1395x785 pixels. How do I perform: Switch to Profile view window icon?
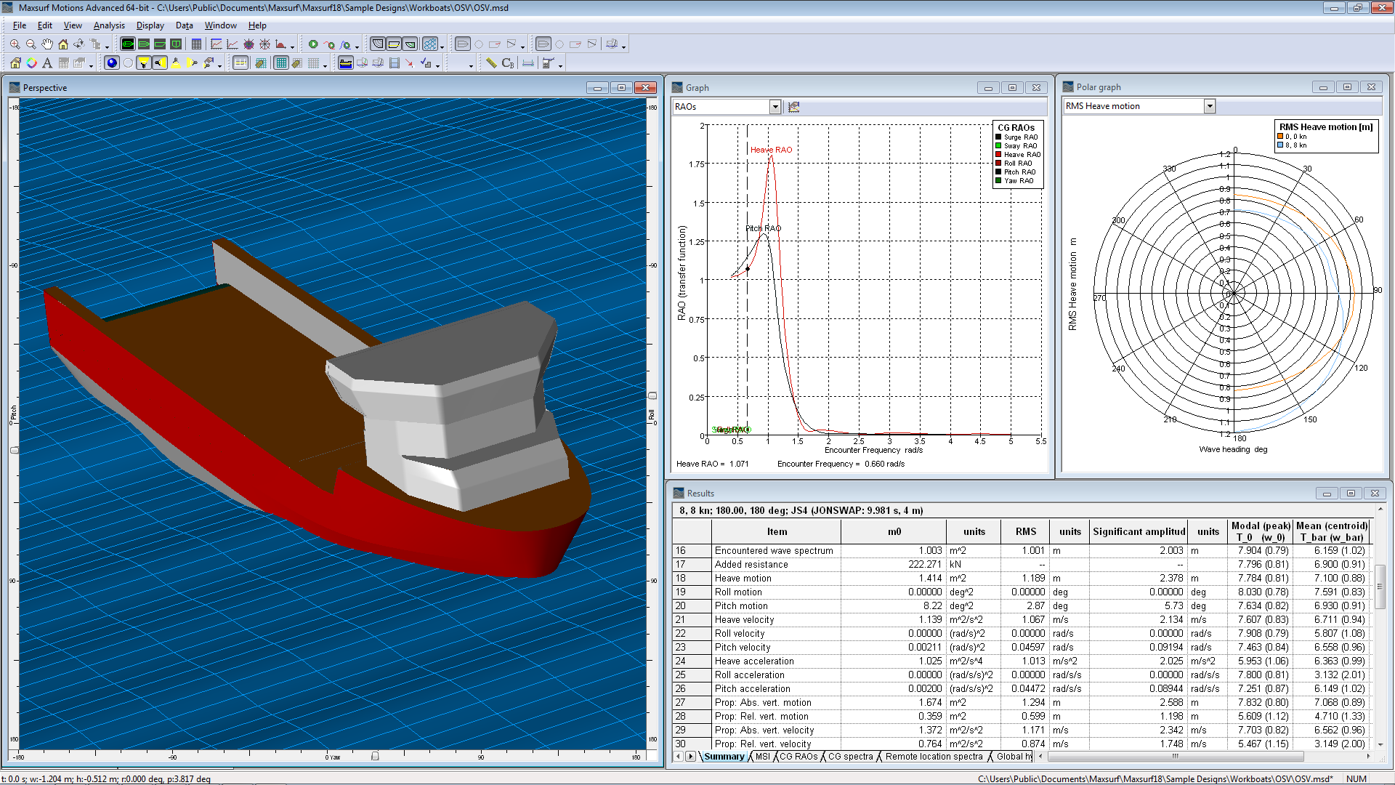160,44
